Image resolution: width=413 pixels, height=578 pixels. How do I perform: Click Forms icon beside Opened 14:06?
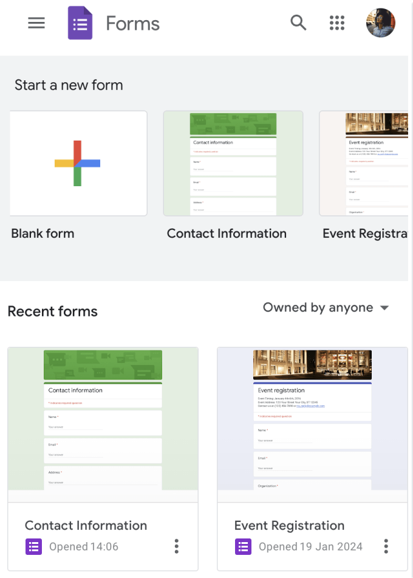click(x=33, y=546)
